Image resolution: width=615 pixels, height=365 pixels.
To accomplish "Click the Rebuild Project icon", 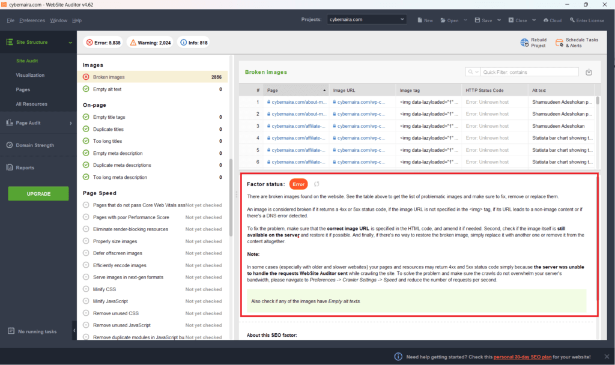I will [524, 43].
